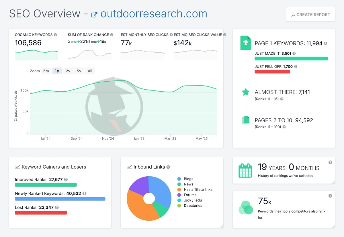Image resolution: width=344 pixels, height=237 pixels.
Task: Click 'History of rankings we've collected' text
Action: (x=286, y=176)
